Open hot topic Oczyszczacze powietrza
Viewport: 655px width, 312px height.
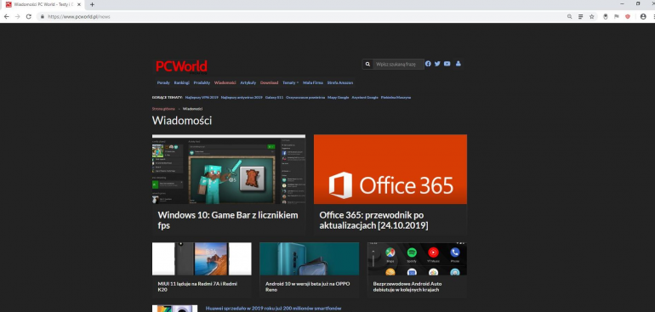(x=305, y=97)
